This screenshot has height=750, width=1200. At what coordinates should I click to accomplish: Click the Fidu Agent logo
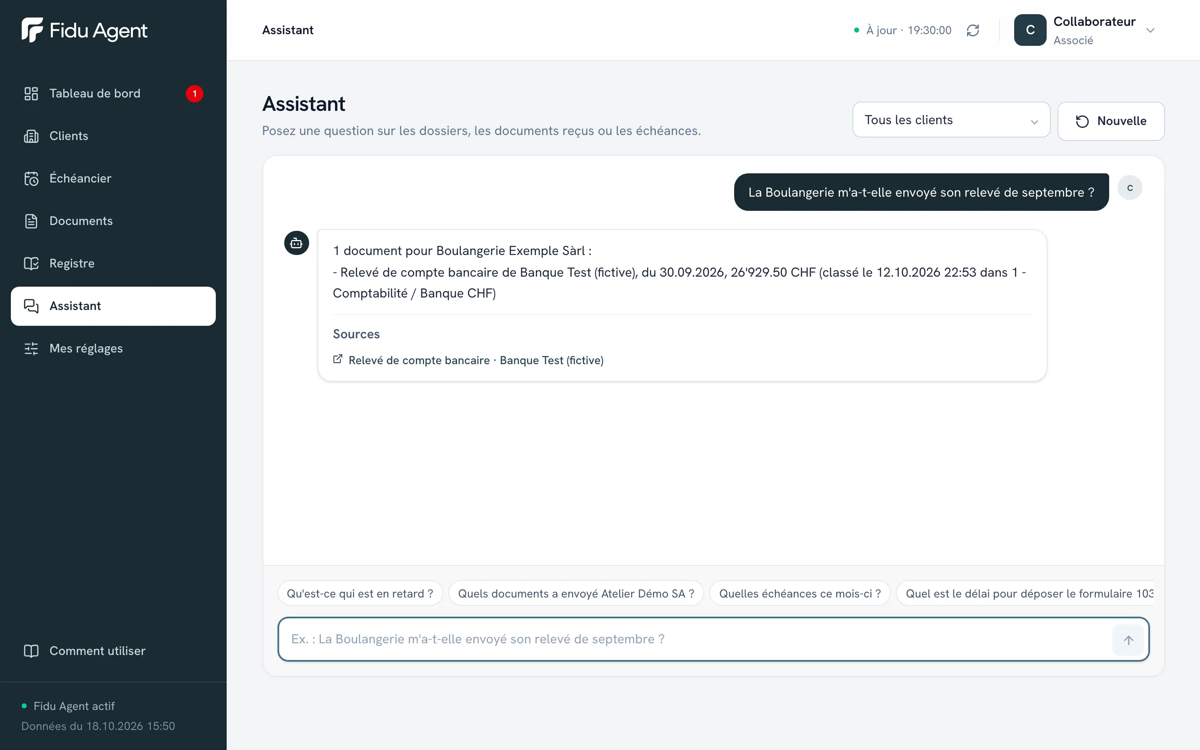point(84,30)
